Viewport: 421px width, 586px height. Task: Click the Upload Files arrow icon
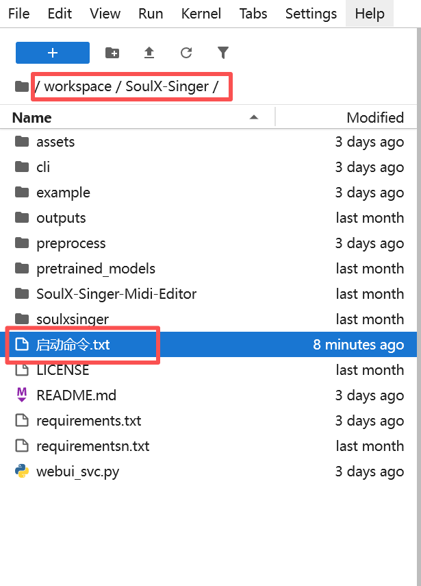149,53
